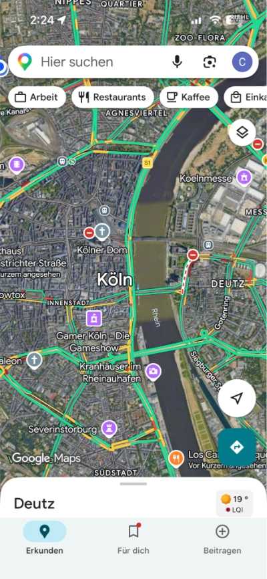Viewport: 267px width, 579px height.
Task: Expand the Deutz bottom sheet handle
Action: [x=133, y=484]
